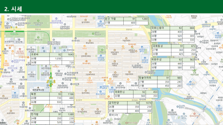Click the '국화한신' table header cell

point(124,92)
